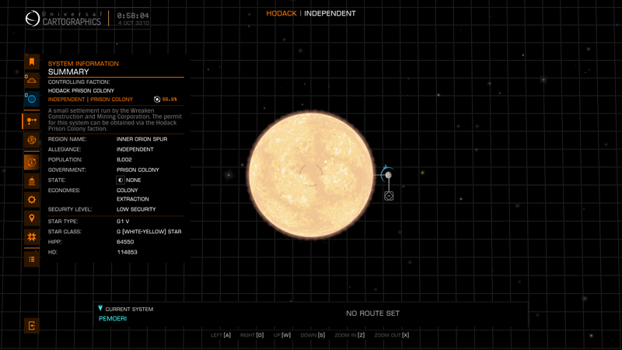
Task: Click the RIGHT [D] control hint
Action: (x=252, y=335)
